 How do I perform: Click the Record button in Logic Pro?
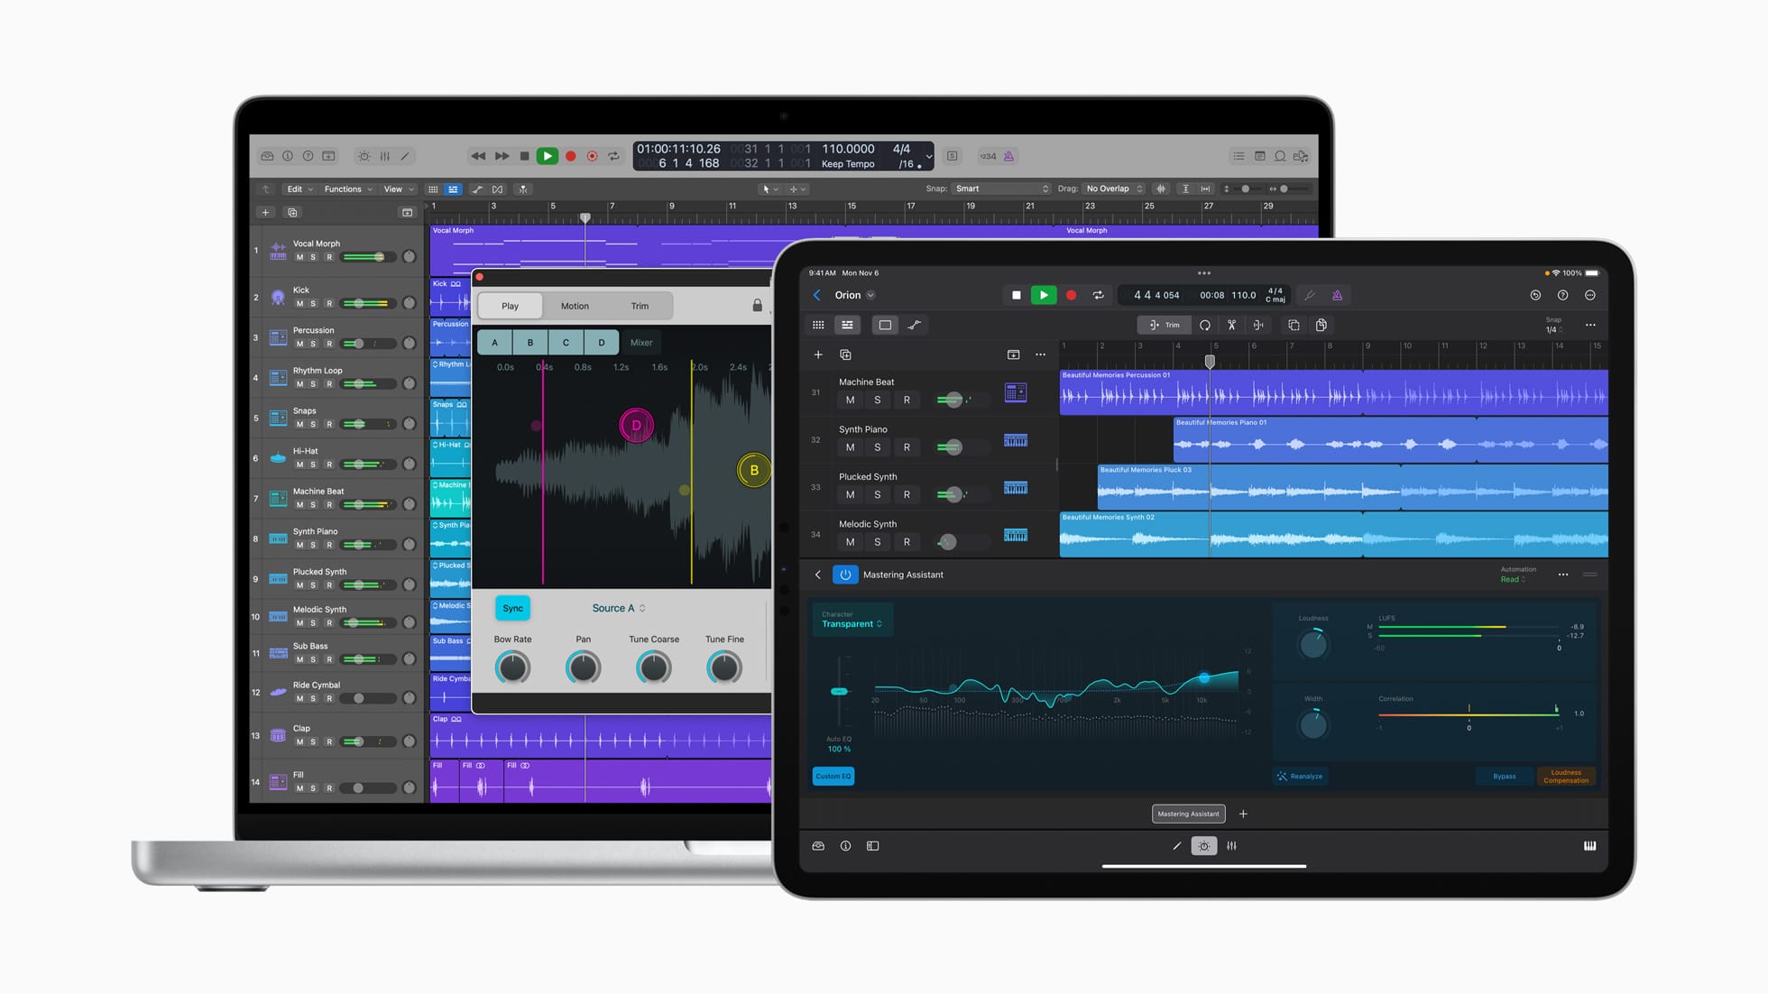click(x=571, y=155)
